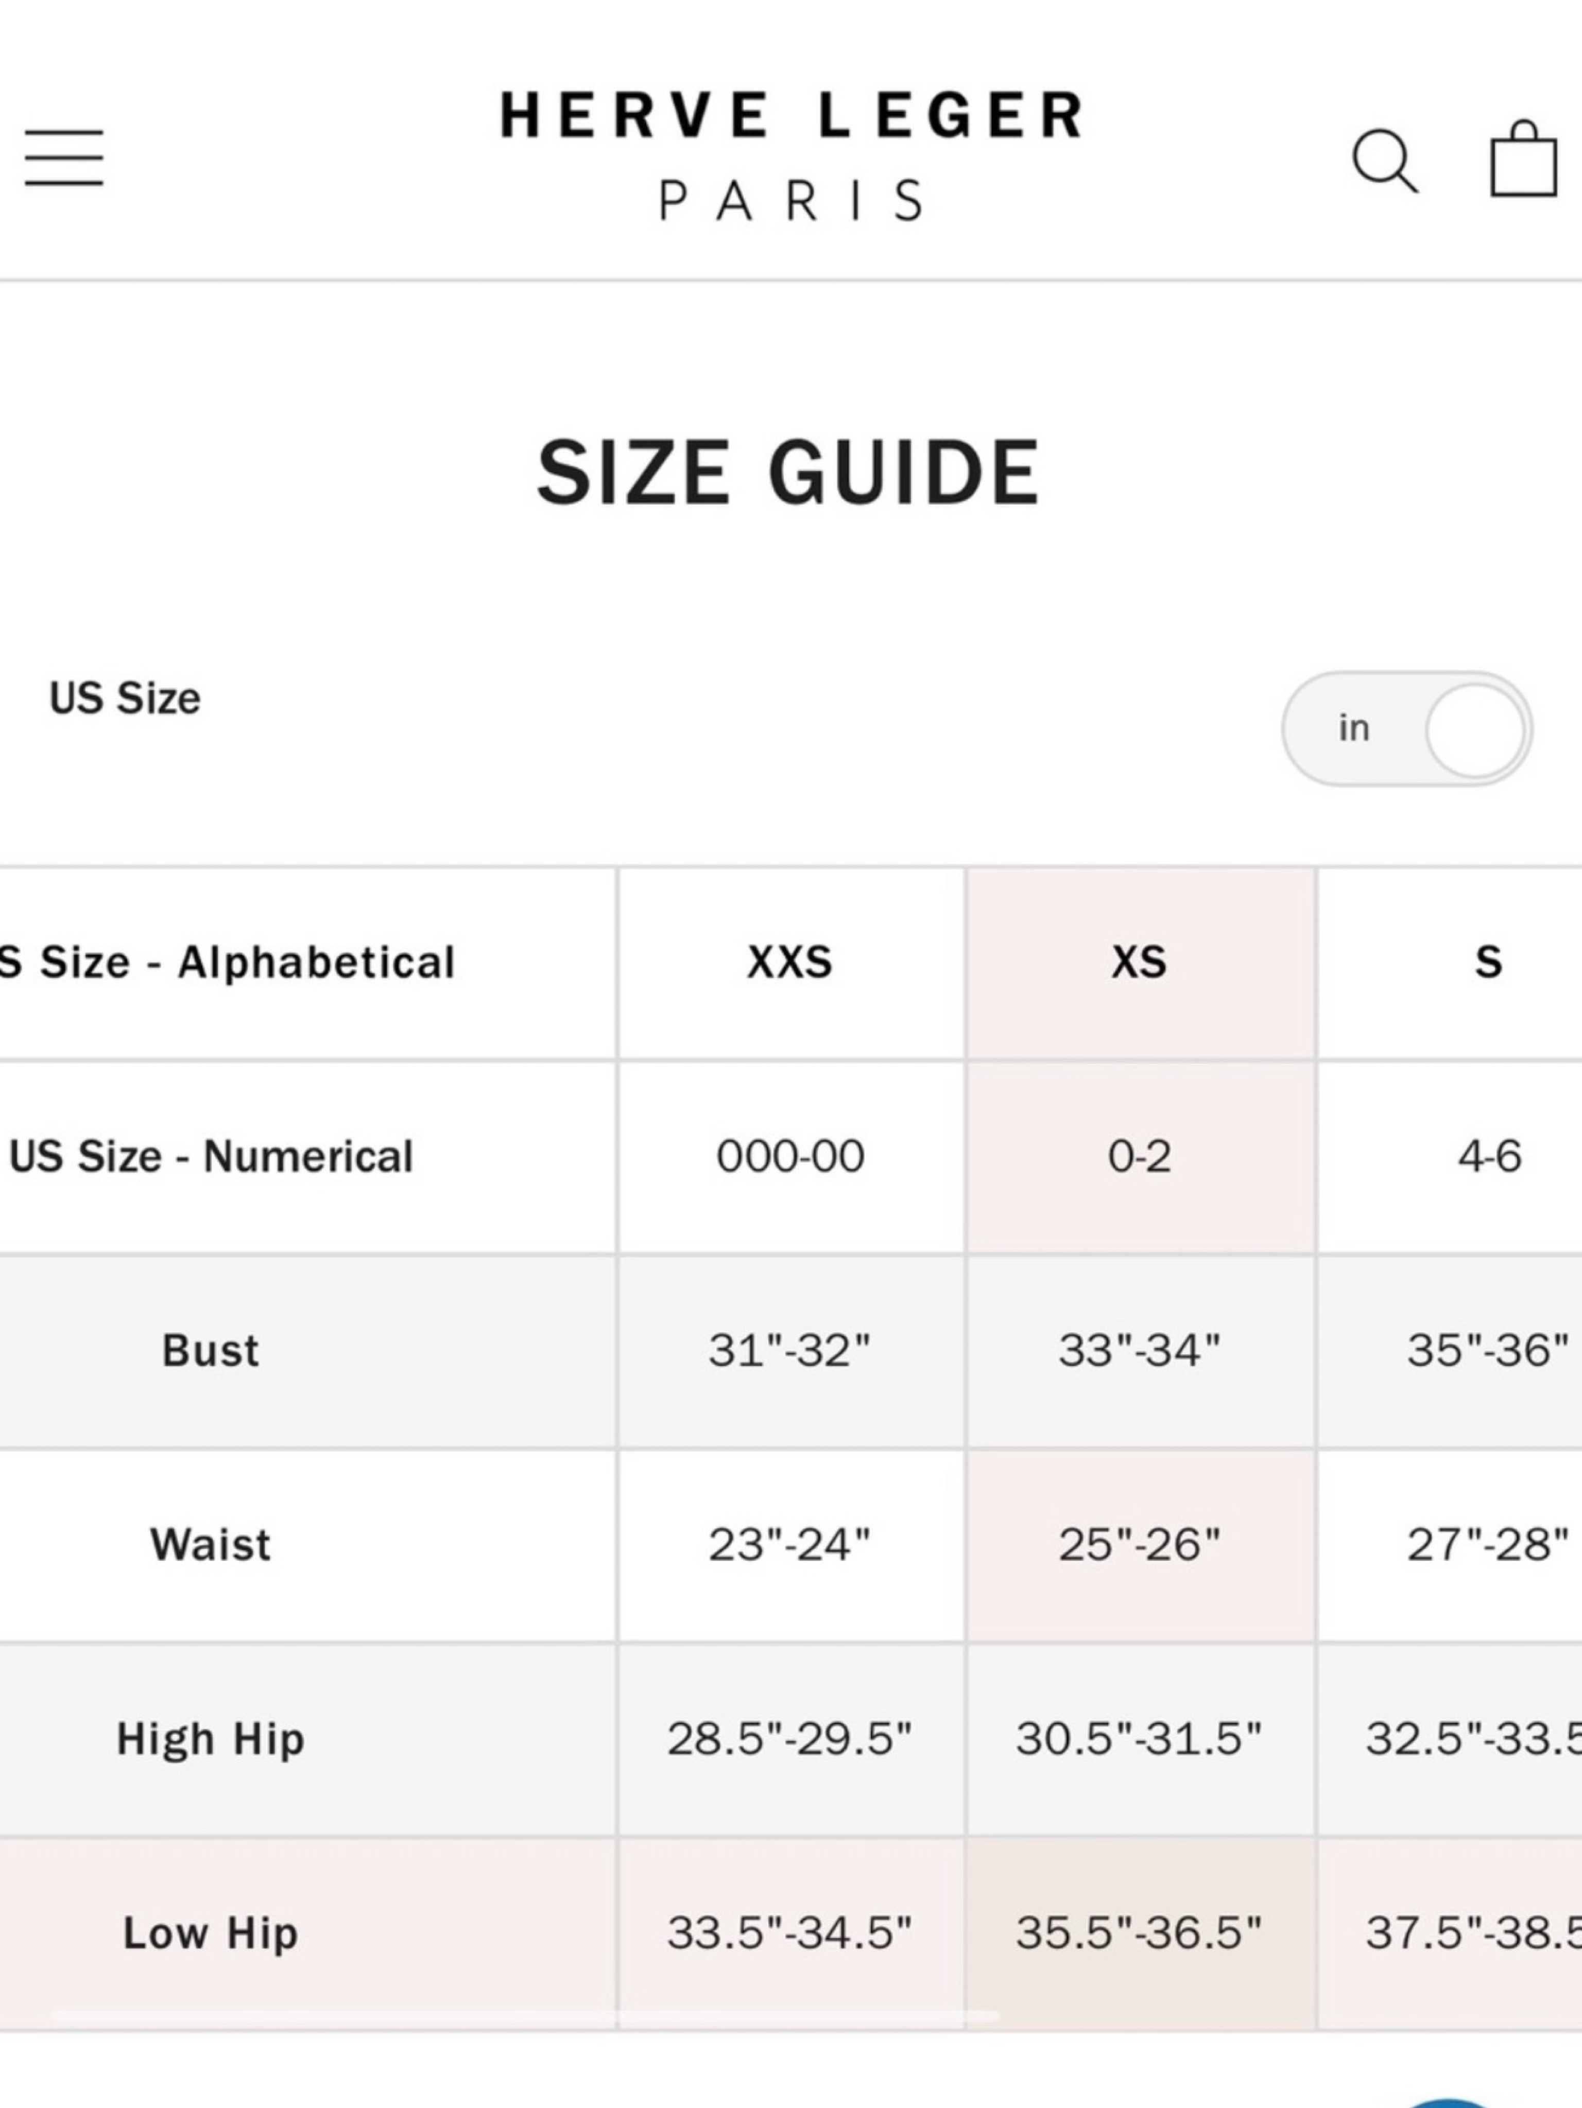Viewport: 1582px width, 2108px height.
Task: Click the Waist row label
Action: pyautogui.click(x=210, y=1544)
